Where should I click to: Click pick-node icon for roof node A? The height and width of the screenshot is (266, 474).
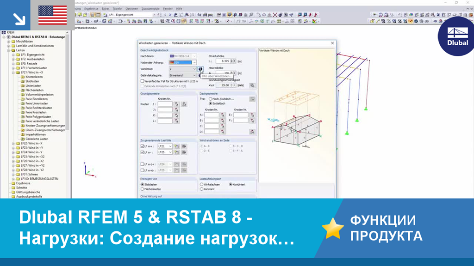tap(223, 115)
